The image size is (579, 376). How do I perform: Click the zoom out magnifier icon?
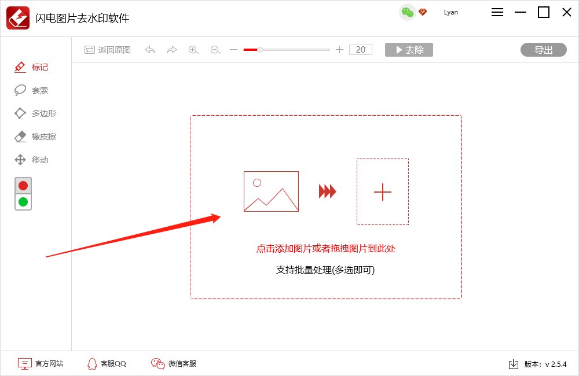(x=215, y=50)
